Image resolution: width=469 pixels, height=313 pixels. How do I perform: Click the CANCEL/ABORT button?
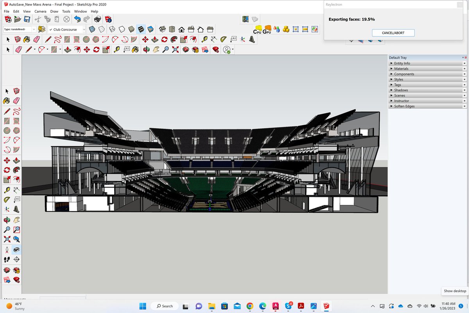pyautogui.click(x=393, y=33)
